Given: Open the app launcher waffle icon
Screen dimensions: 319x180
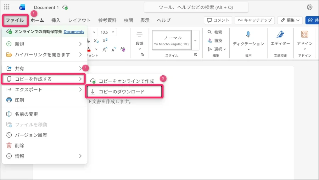Looking at the screenshot, I should 7,7.
